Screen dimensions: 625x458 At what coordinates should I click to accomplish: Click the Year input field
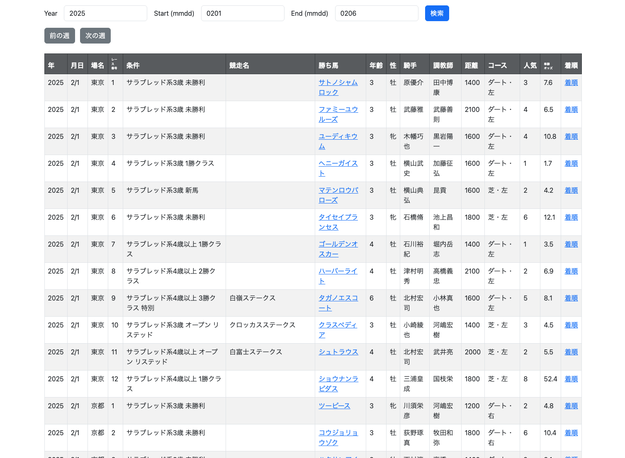click(x=105, y=13)
